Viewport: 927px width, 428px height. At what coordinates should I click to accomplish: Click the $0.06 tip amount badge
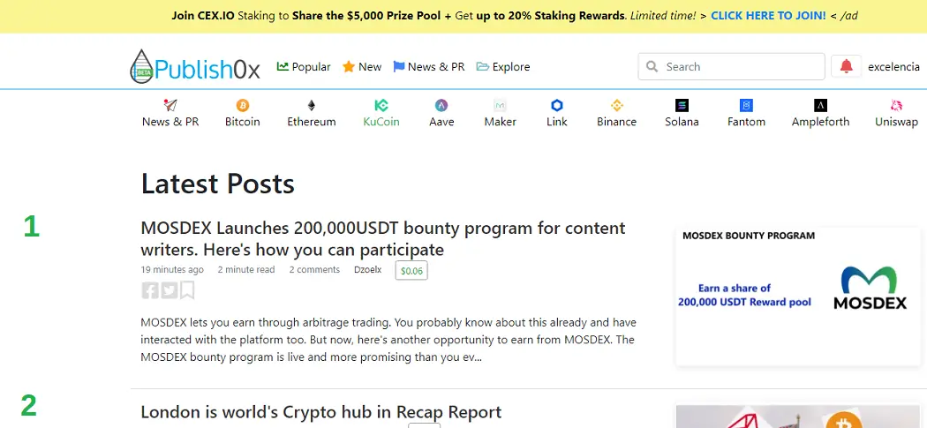click(x=411, y=271)
